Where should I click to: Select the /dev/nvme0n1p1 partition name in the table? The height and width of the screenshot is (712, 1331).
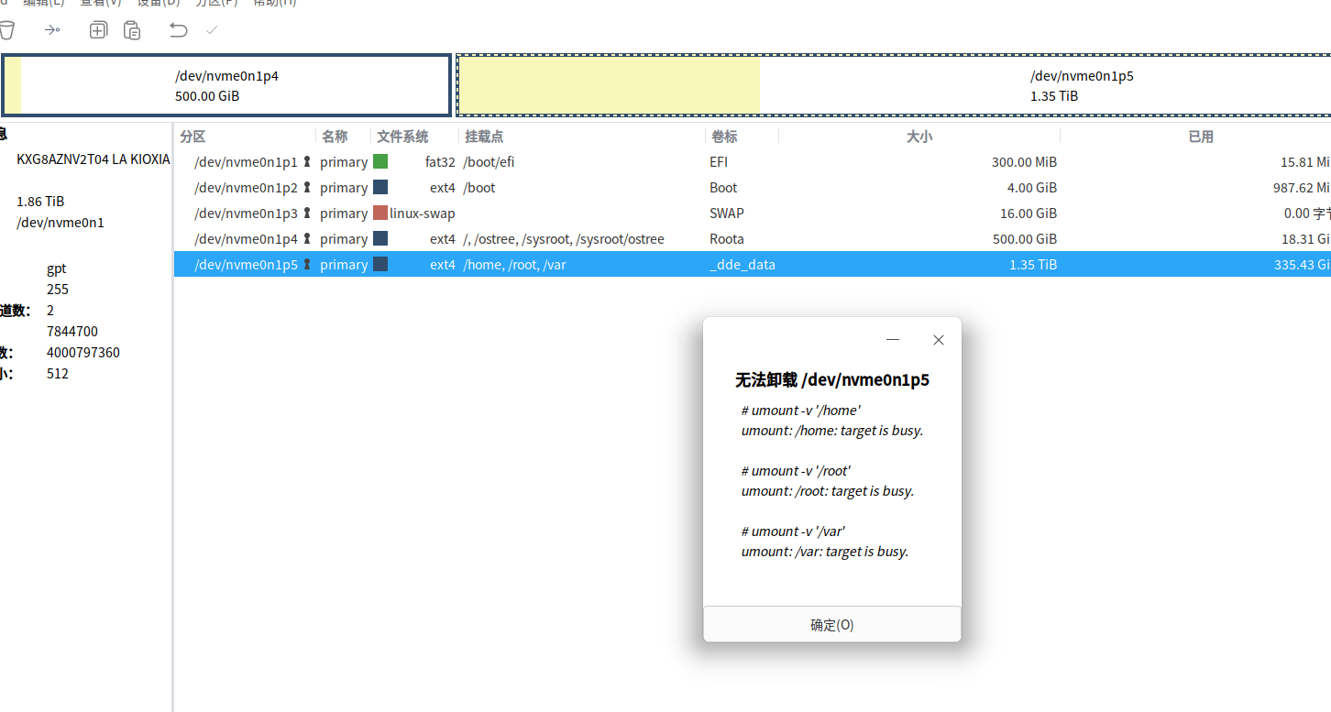click(246, 162)
